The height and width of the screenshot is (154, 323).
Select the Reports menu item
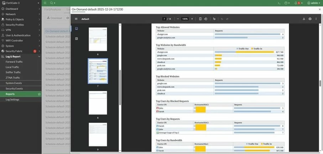click(21, 94)
